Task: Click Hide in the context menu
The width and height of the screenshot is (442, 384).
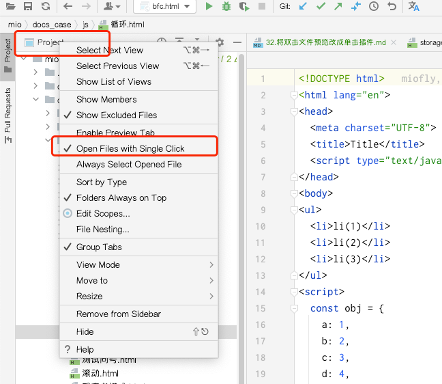Action: tap(138, 332)
